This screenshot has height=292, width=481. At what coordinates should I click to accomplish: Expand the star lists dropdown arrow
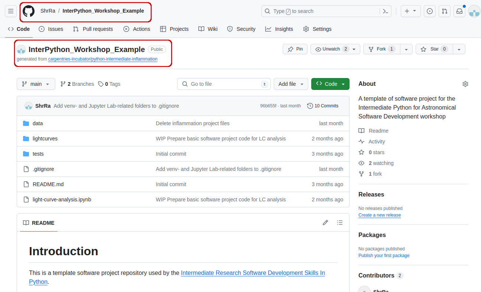pyautogui.click(x=459, y=49)
